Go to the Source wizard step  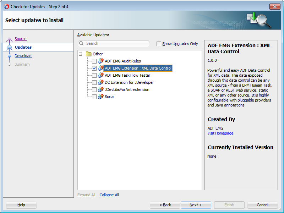point(21,39)
